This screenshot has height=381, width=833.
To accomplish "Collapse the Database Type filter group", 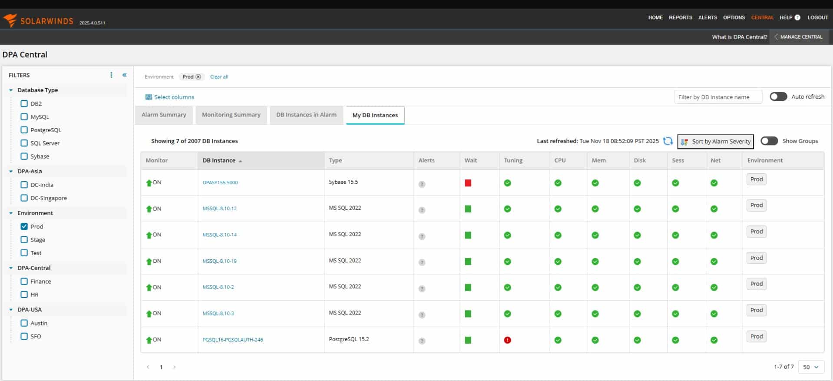I will [11, 90].
